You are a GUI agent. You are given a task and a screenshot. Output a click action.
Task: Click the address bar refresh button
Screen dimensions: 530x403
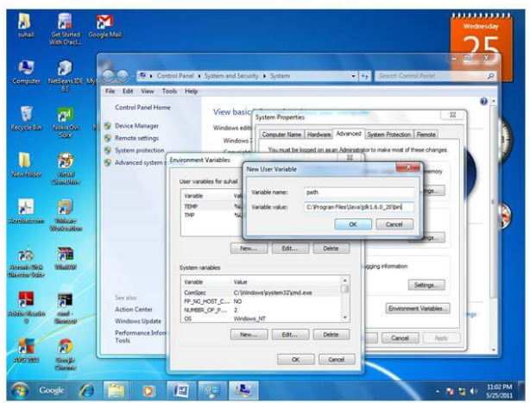tap(365, 76)
